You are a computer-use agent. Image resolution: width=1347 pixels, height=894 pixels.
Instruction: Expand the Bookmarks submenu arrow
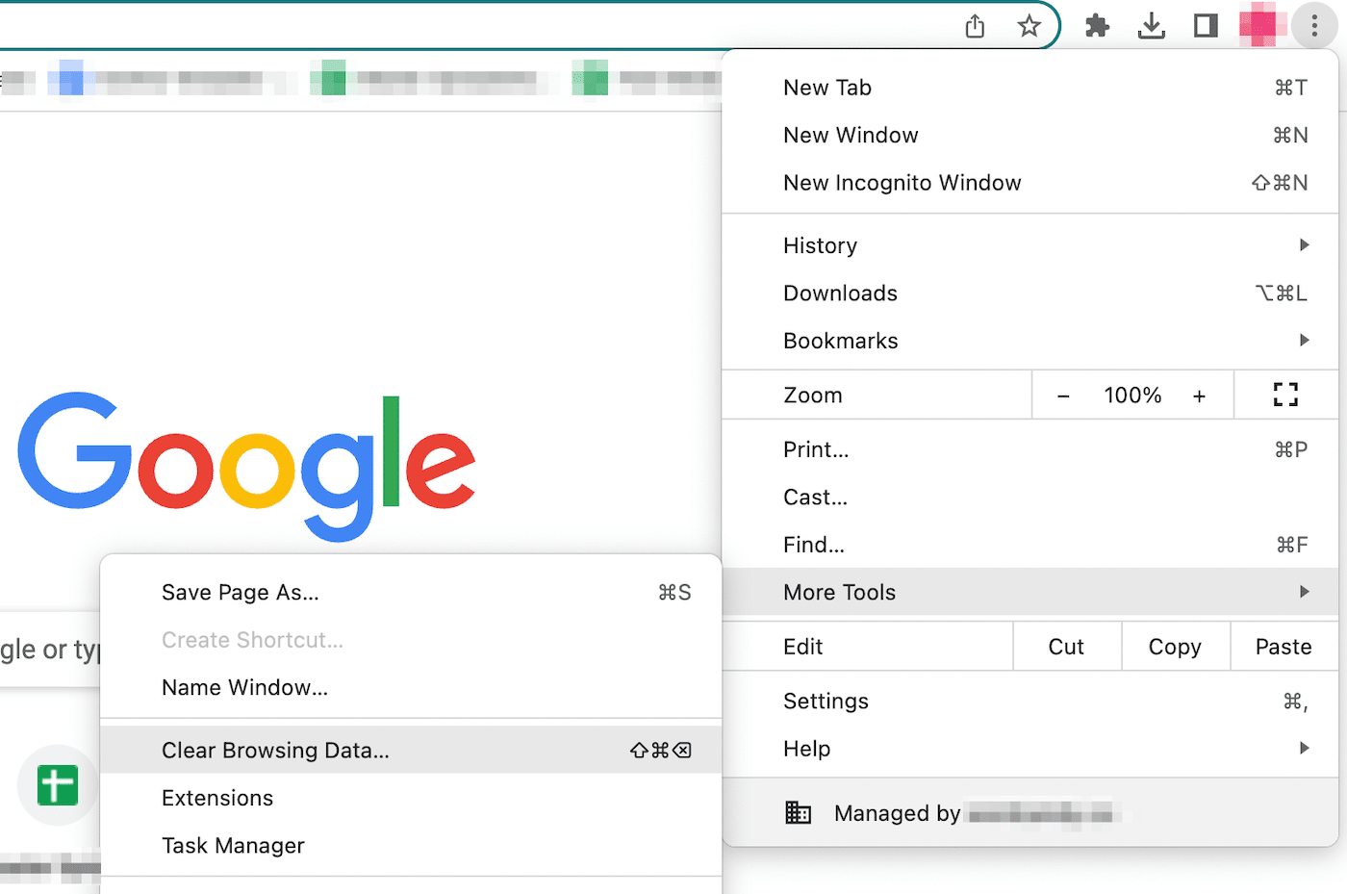point(1305,340)
